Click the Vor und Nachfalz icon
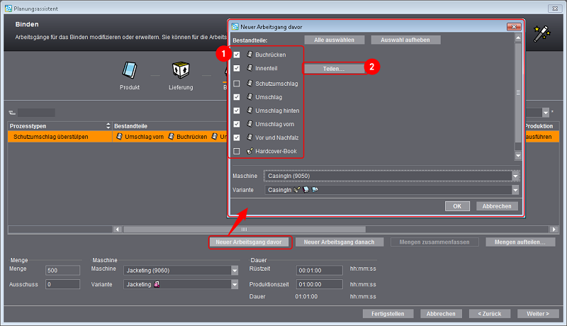Image resolution: width=567 pixels, height=326 pixels. coord(249,137)
